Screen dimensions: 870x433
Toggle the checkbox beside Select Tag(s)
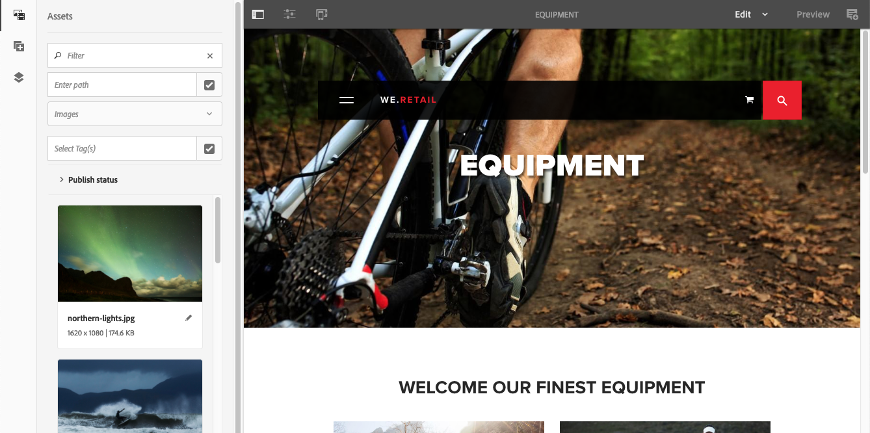(209, 148)
